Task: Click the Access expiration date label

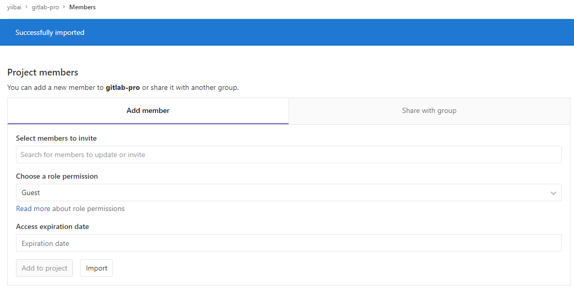Action: [52, 226]
